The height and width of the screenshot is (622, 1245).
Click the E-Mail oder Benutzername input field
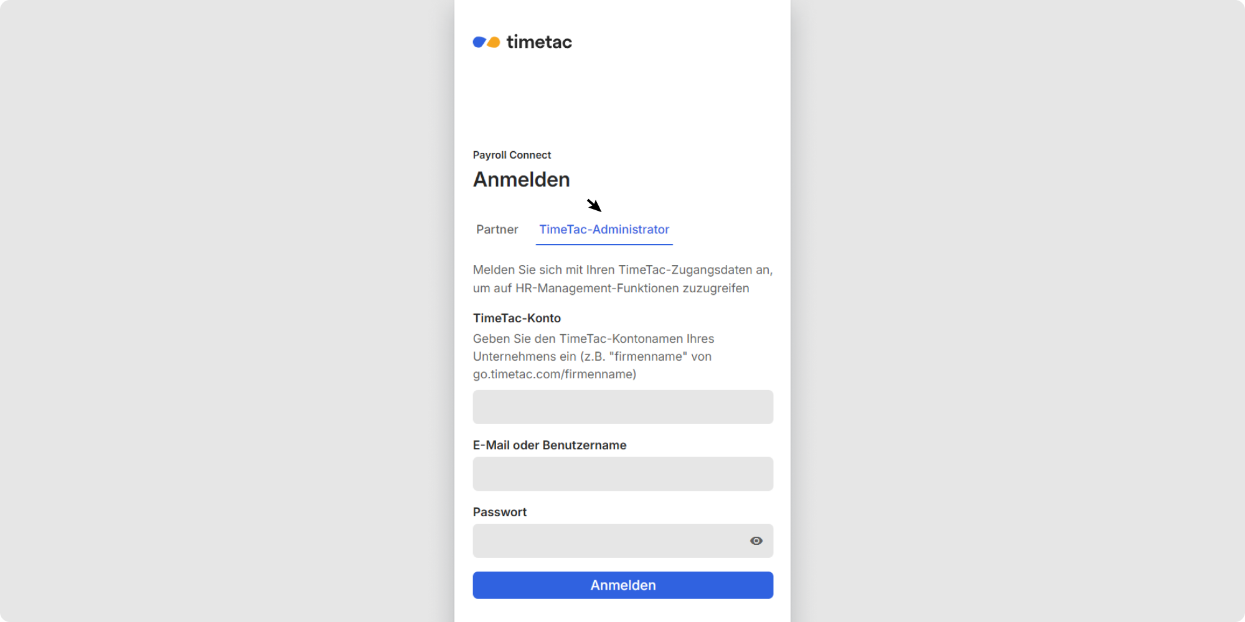pyautogui.click(x=622, y=474)
